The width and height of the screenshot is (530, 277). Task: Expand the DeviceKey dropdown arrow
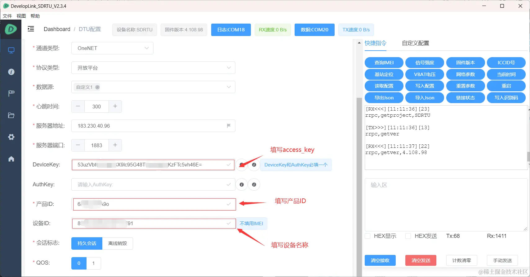[x=229, y=165]
